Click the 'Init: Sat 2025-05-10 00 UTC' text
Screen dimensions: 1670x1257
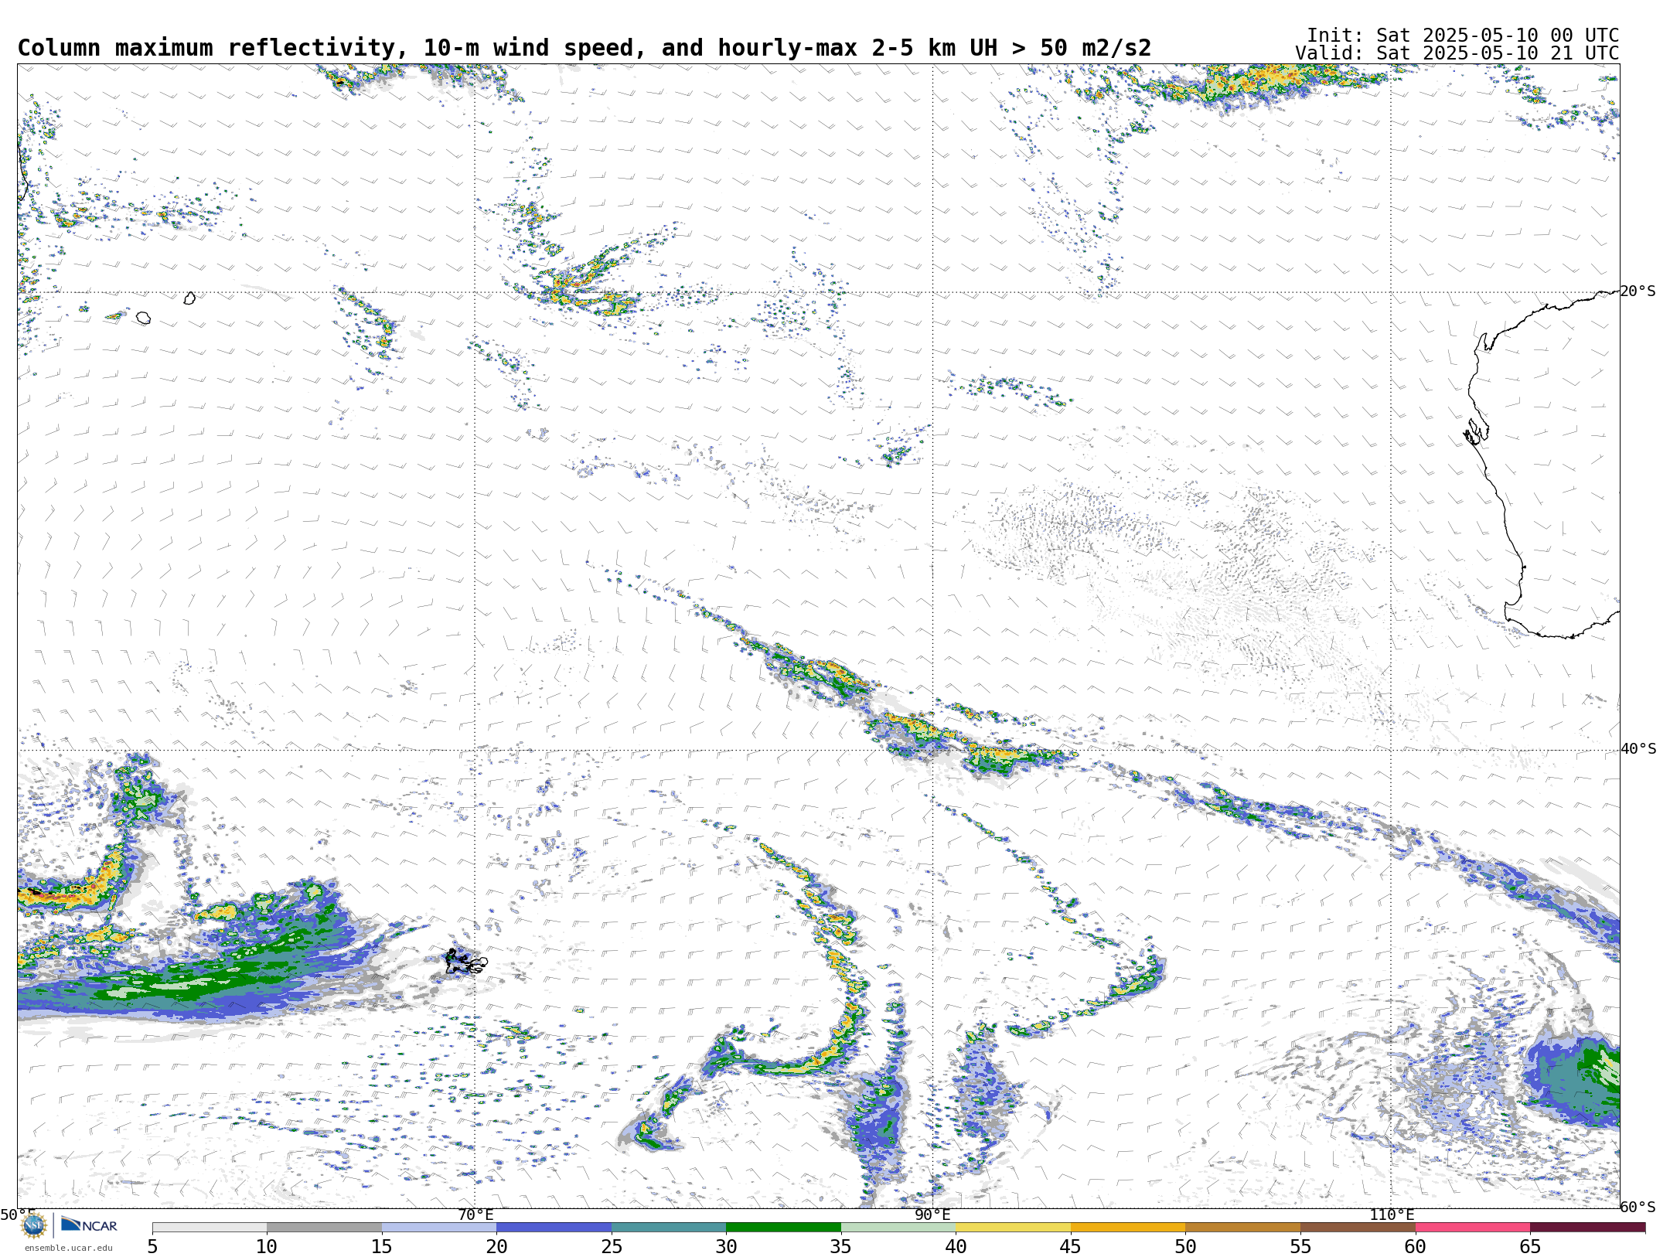[1463, 36]
